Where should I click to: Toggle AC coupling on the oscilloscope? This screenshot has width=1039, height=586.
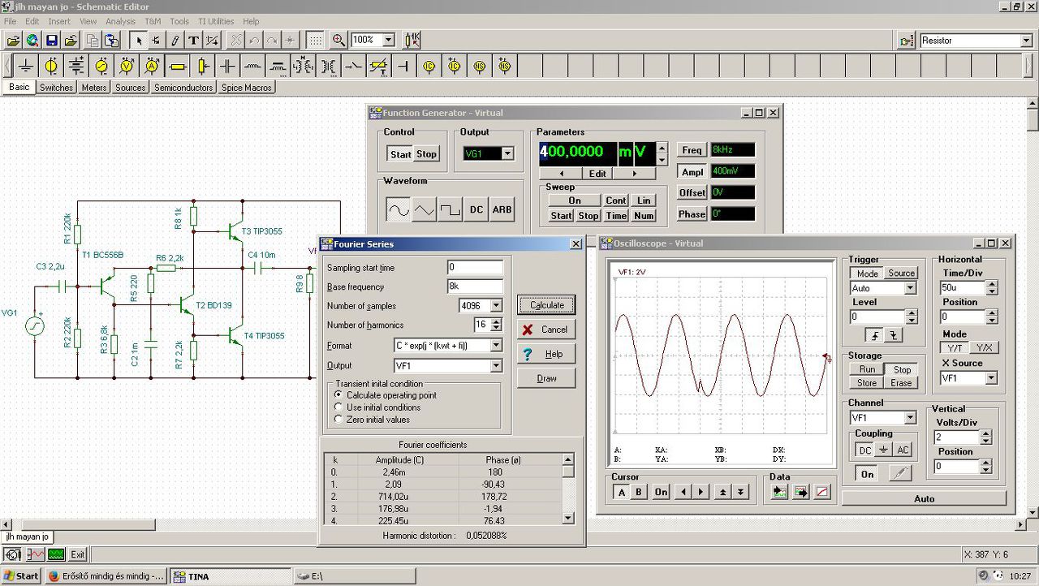903,450
